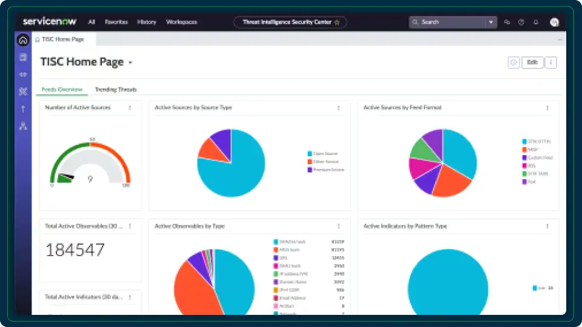The width and height of the screenshot is (582, 327).
Task: Open the notifications bell
Action: point(535,22)
